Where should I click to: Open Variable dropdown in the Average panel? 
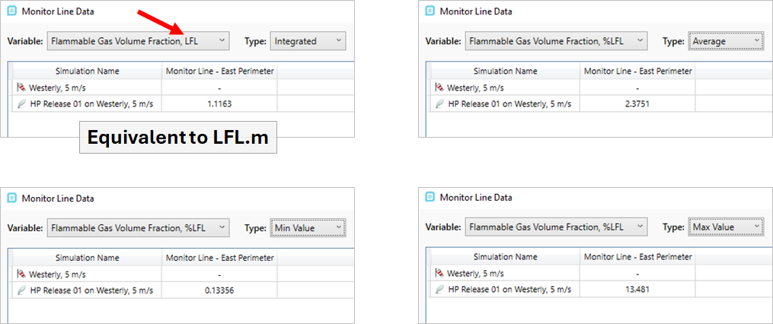[x=556, y=41]
